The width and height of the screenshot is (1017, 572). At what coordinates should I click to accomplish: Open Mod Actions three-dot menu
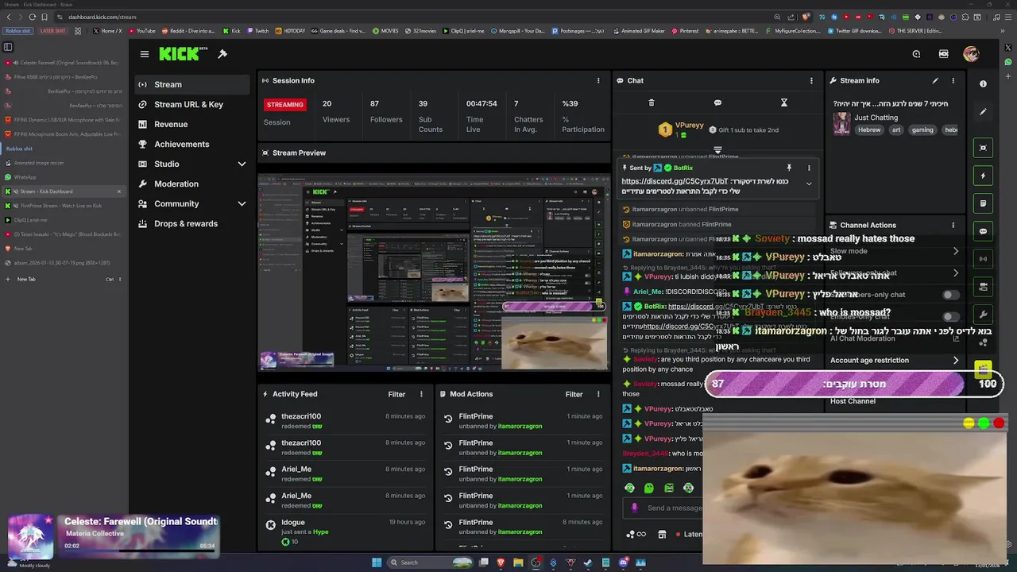click(x=598, y=394)
